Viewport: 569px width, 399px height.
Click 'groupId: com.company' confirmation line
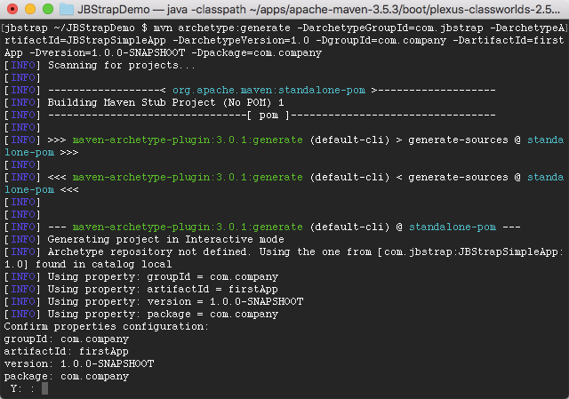coord(67,339)
